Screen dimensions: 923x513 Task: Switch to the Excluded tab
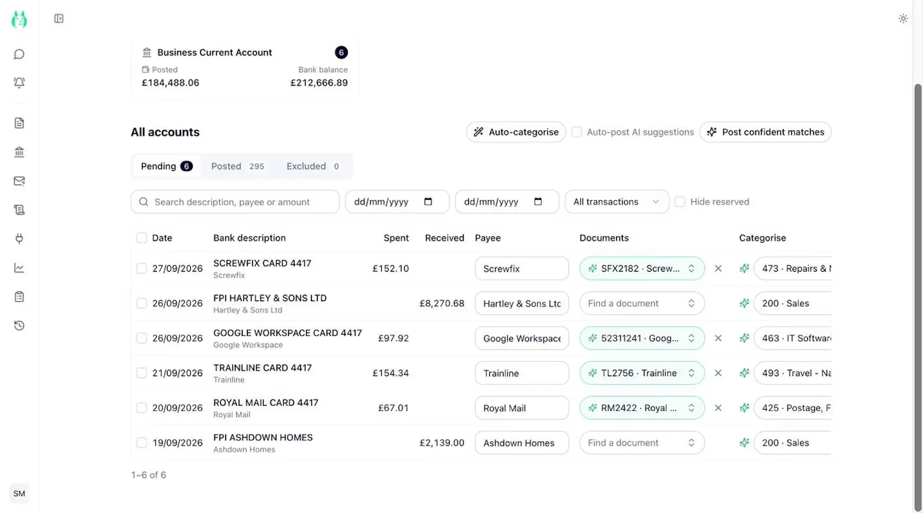313,166
